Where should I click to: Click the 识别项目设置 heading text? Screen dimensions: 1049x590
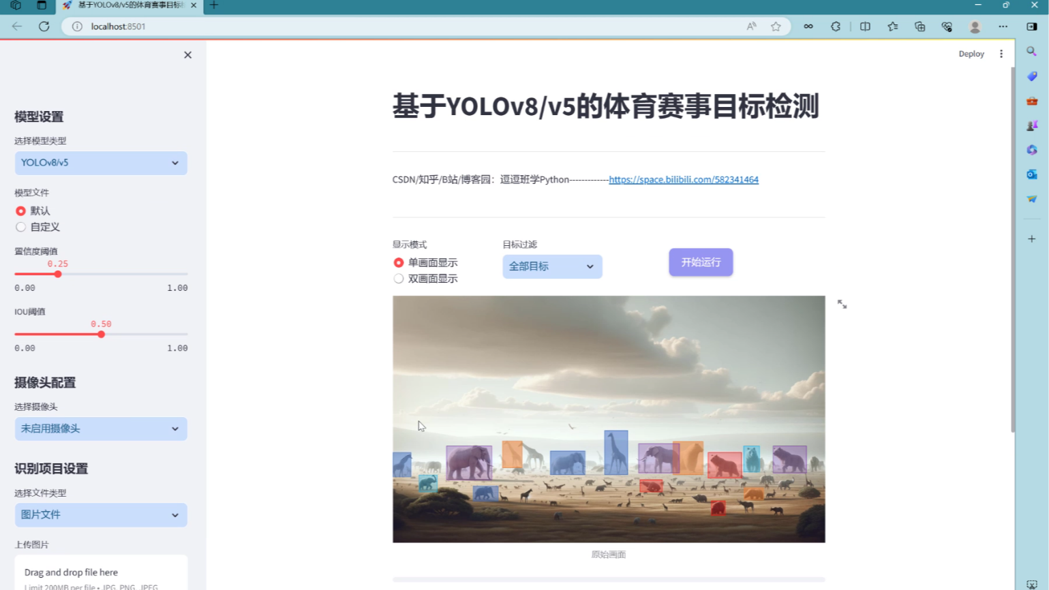(51, 469)
